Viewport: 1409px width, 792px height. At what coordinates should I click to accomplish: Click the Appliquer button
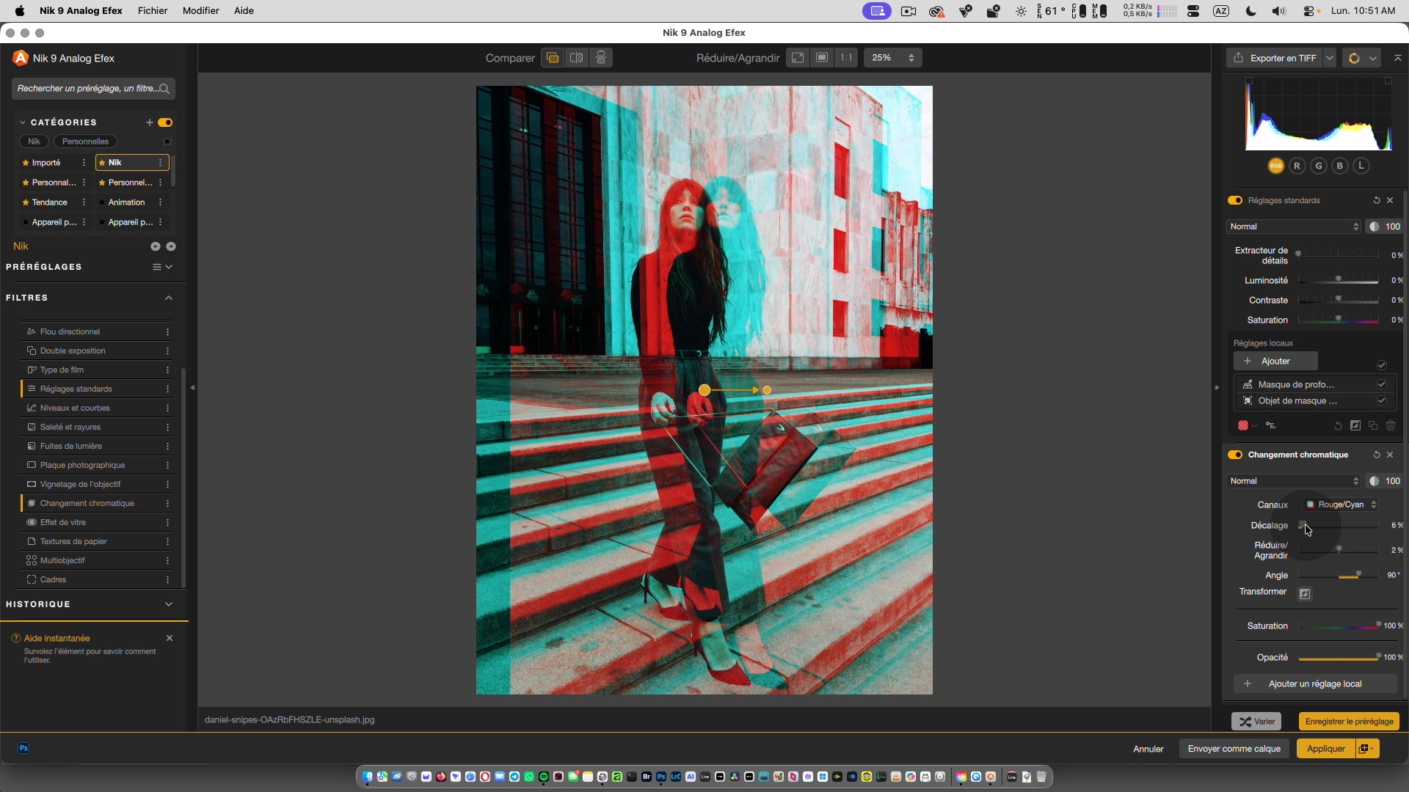(x=1325, y=749)
